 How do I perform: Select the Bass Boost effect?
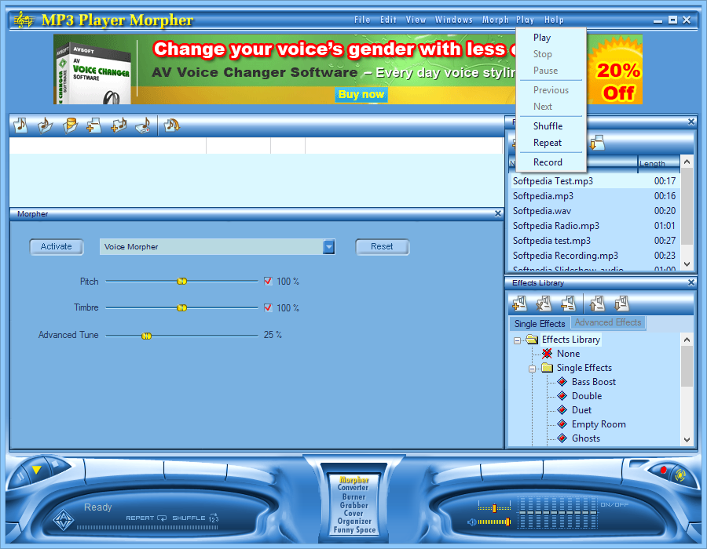[593, 382]
